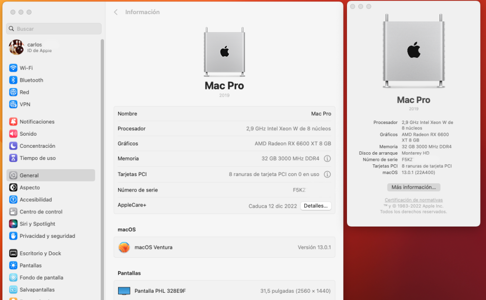486x300 pixels.
Task: Open Aspecto icon in sidebar
Action: click(x=13, y=187)
